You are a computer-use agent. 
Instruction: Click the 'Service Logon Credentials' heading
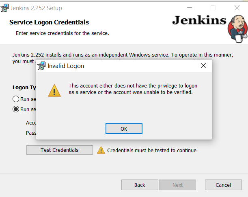pyautogui.click(x=49, y=22)
